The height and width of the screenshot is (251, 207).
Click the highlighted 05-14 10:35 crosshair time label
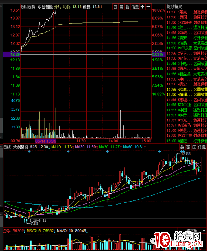point(46,141)
